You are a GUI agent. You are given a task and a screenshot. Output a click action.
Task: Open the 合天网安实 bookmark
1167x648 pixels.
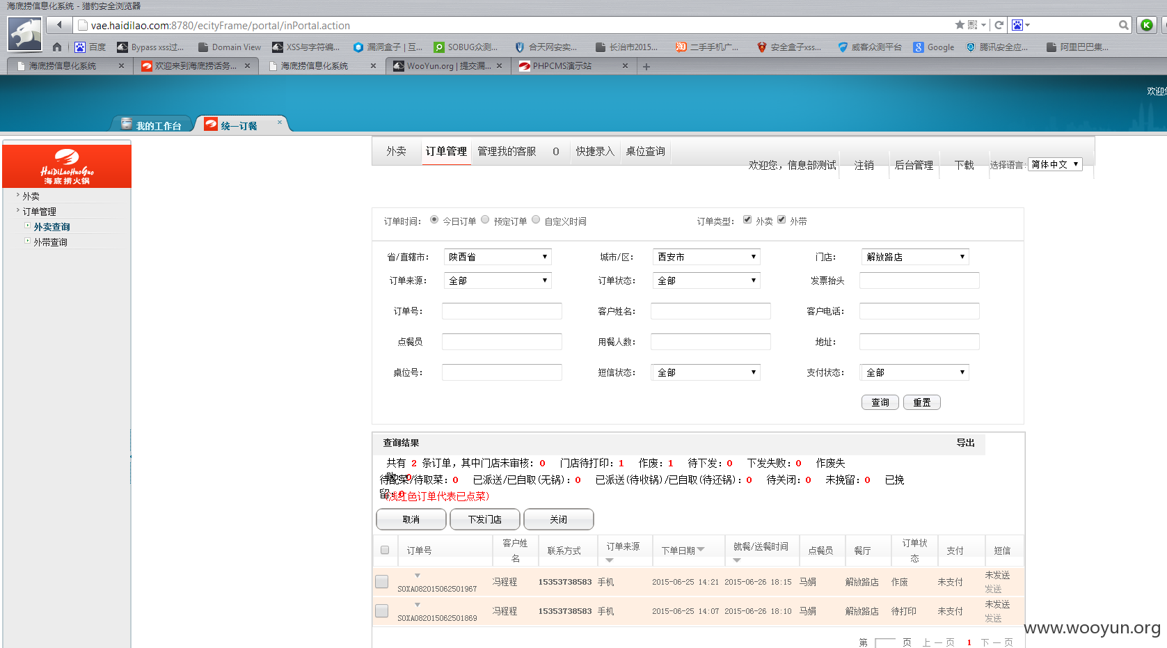click(x=546, y=47)
